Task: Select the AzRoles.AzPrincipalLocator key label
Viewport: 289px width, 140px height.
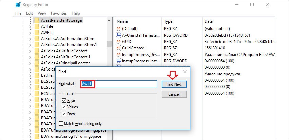Action: 65,63
